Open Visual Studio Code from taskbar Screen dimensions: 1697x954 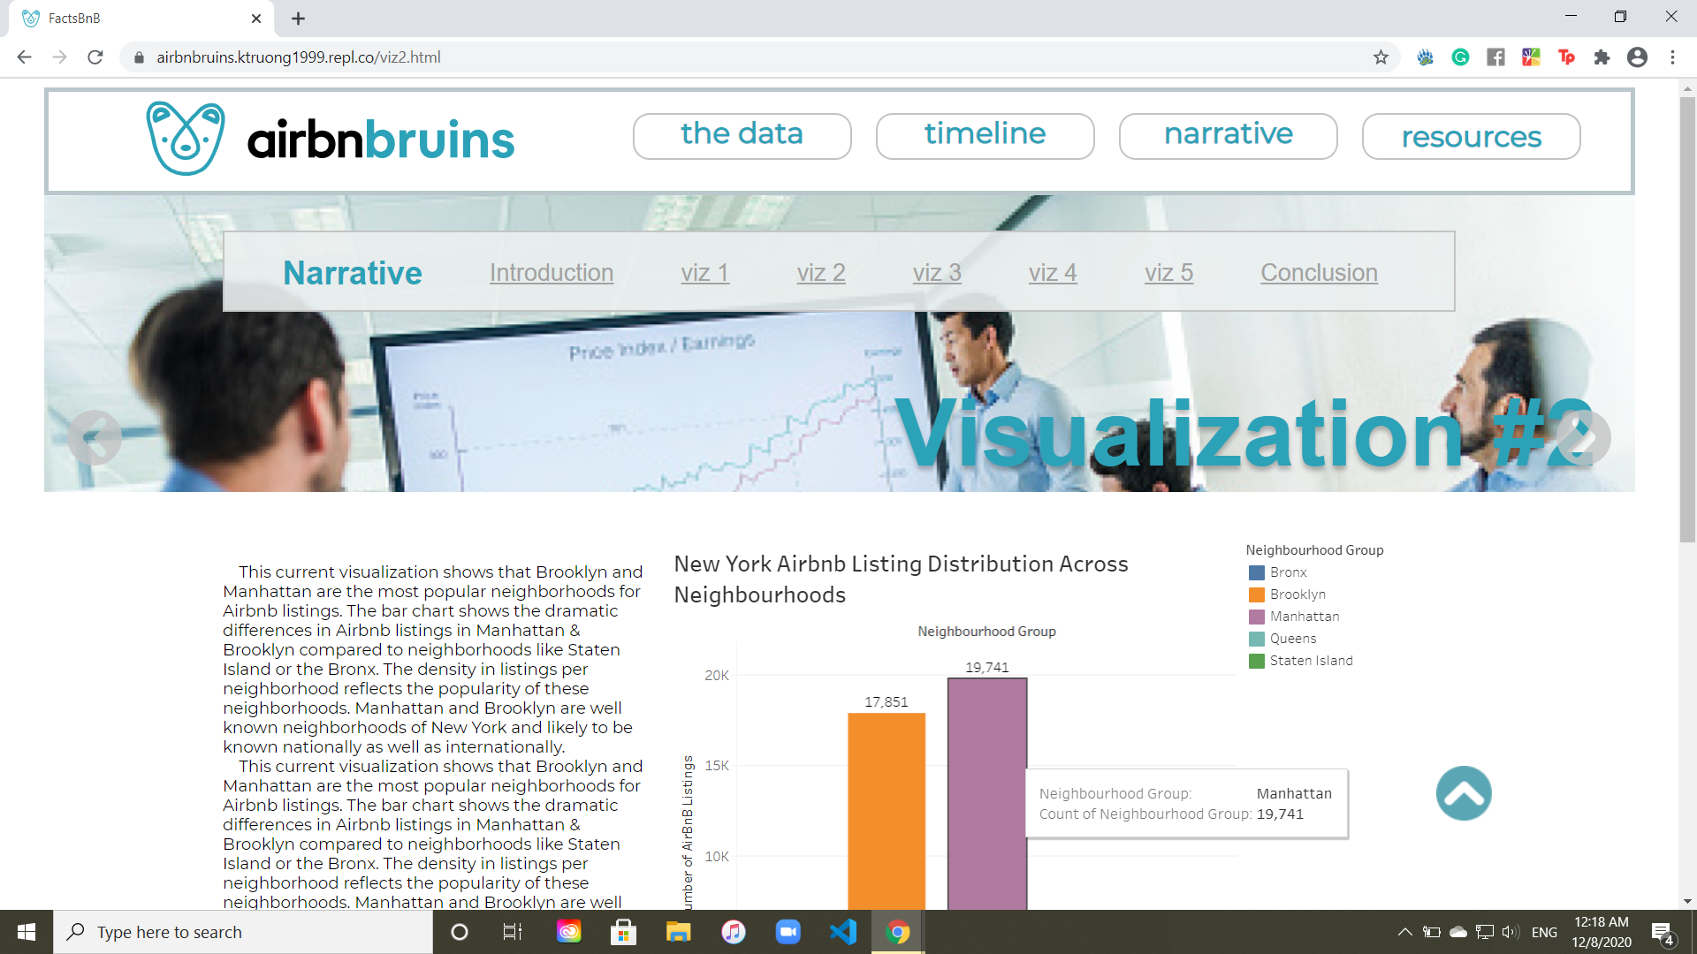[x=843, y=932]
